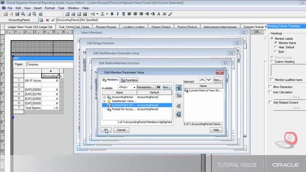Click the Parameters... button
Viewport: 306px width, 172px height.
[x=146, y=87]
